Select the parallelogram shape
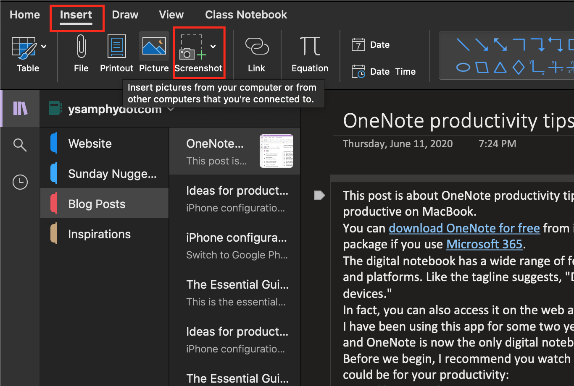 tap(482, 68)
